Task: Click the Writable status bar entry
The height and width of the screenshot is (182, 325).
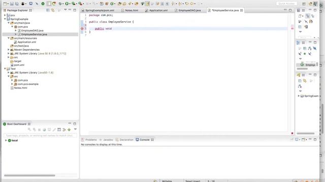Action: click(x=167, y=181)
